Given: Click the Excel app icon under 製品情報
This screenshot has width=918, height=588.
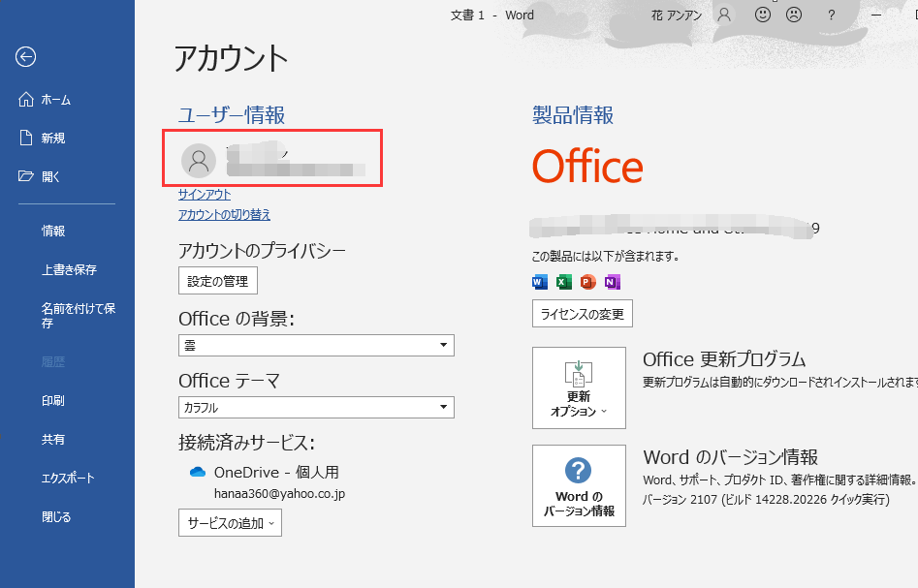Looking at the screenshot, I should [564, 282].
